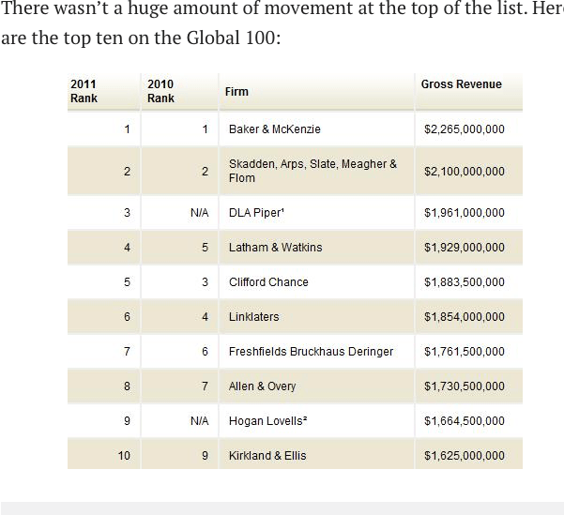Select Freshfields Bruckhaus Deringer in the table
Screen dimensions: 564x515
coord(311,352)
